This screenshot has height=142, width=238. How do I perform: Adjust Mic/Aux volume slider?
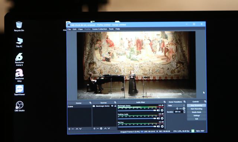pyautogui.click(x=137, y=126)
